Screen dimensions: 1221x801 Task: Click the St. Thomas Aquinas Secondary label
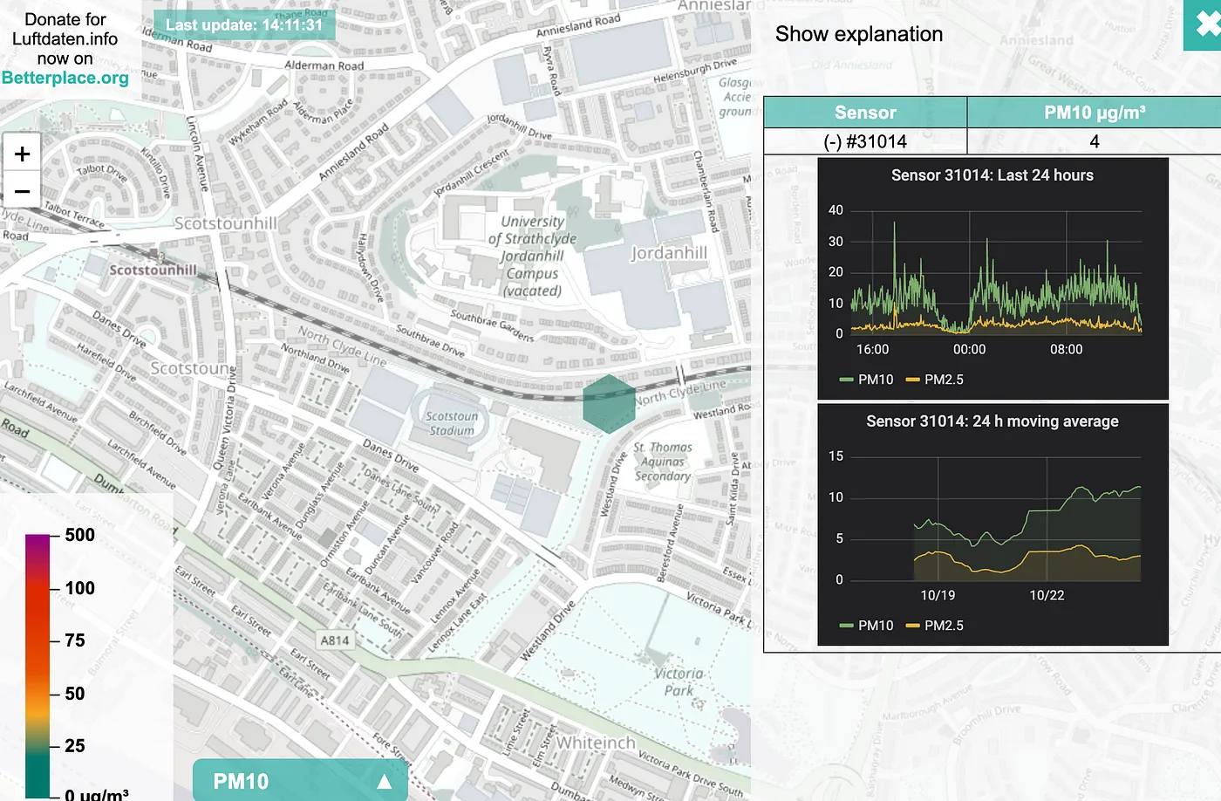[663, 462]
